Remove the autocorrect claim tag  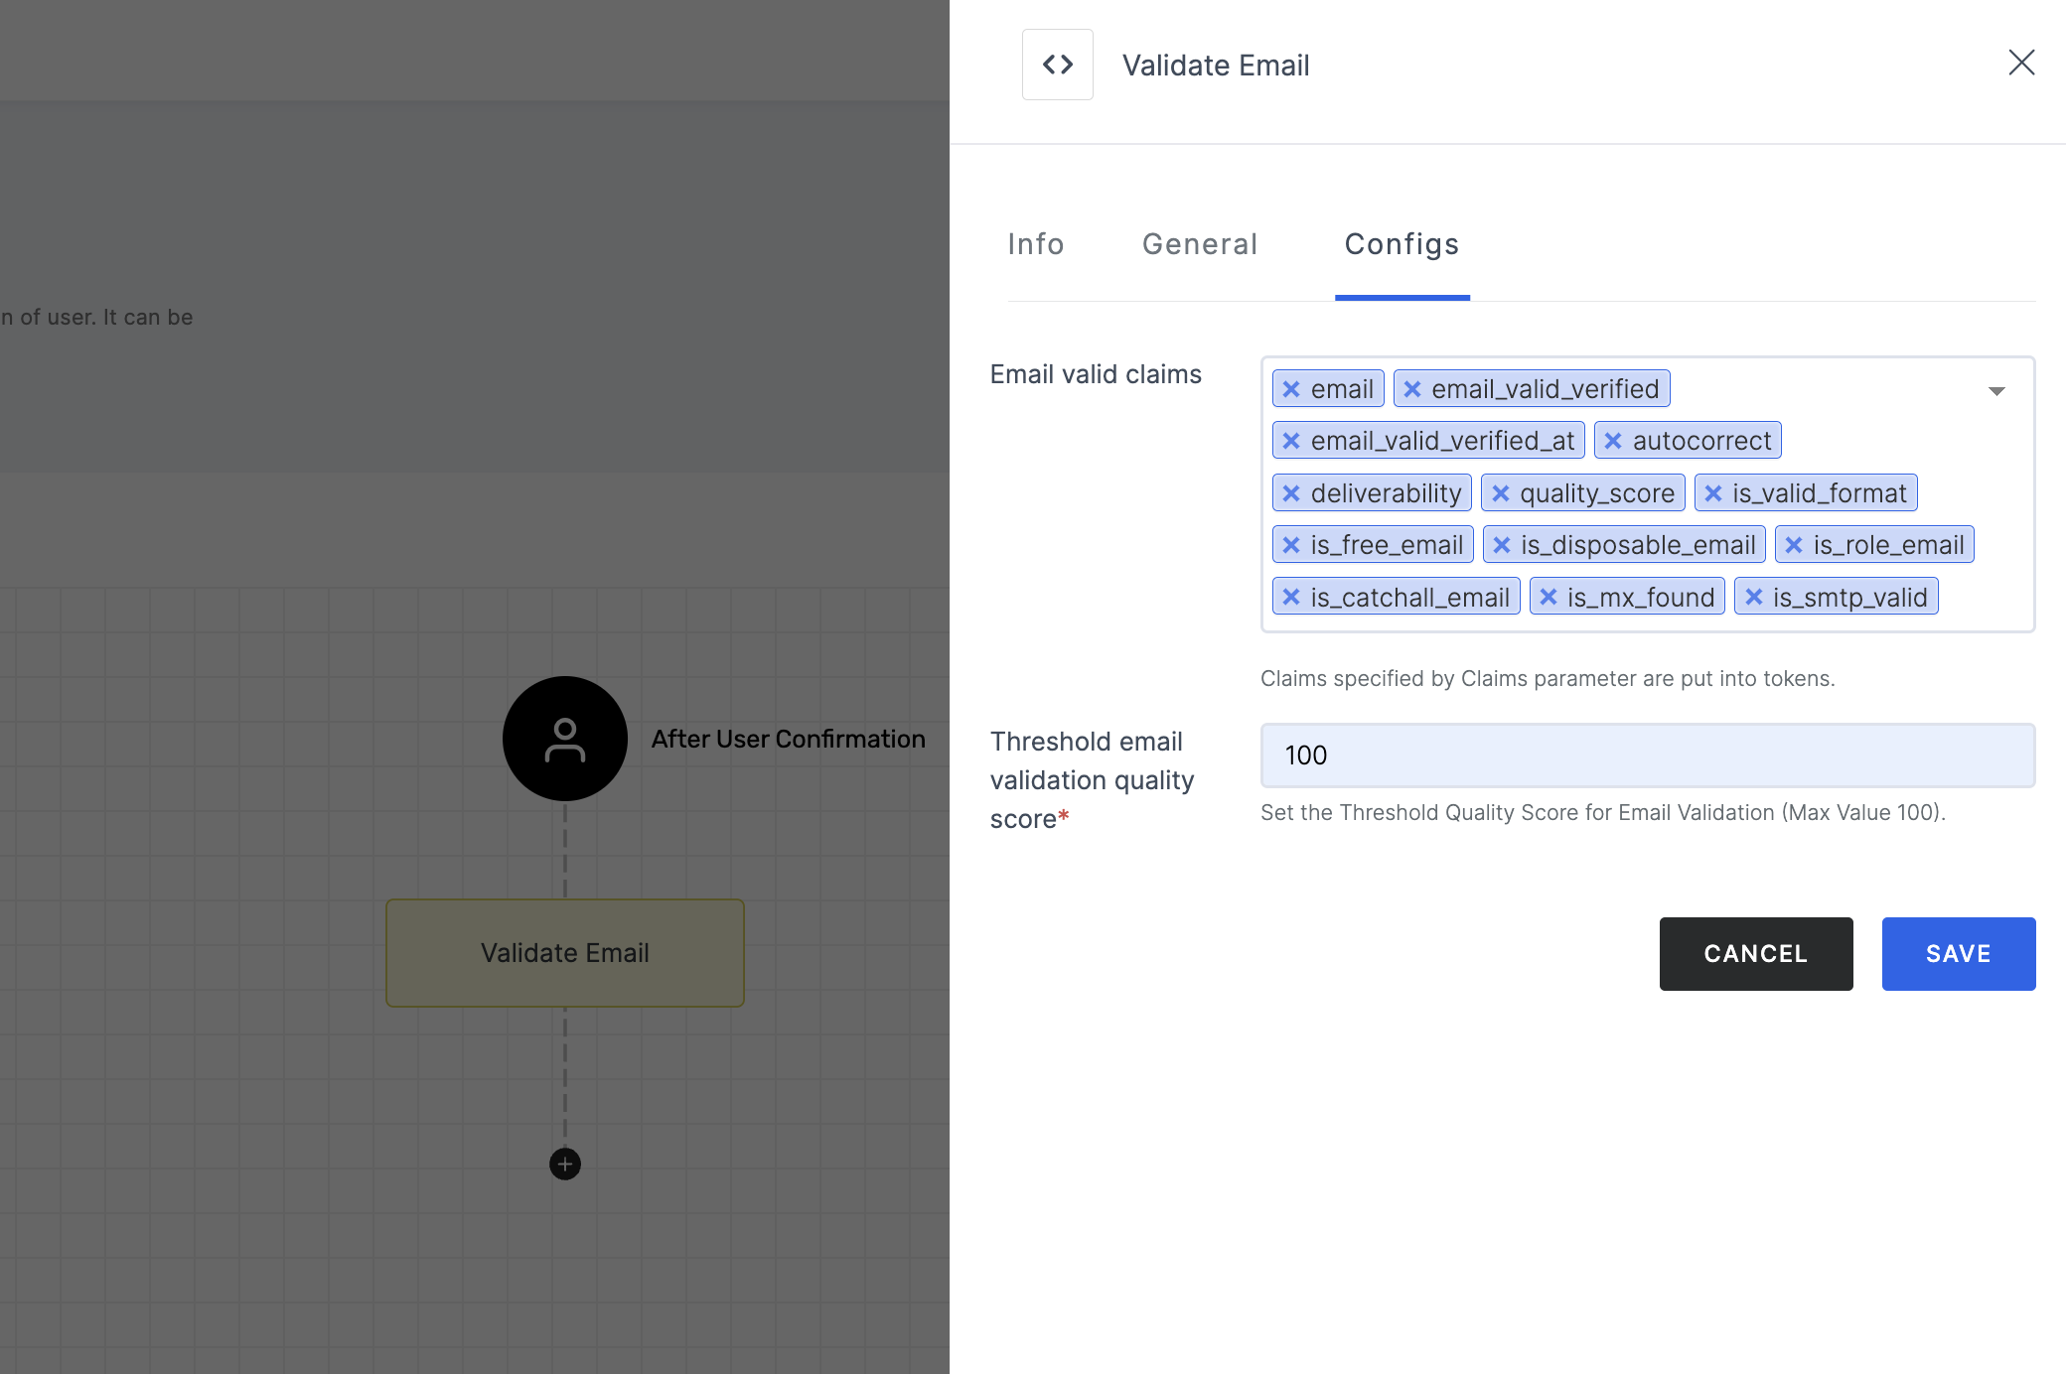pos(1612,442)
